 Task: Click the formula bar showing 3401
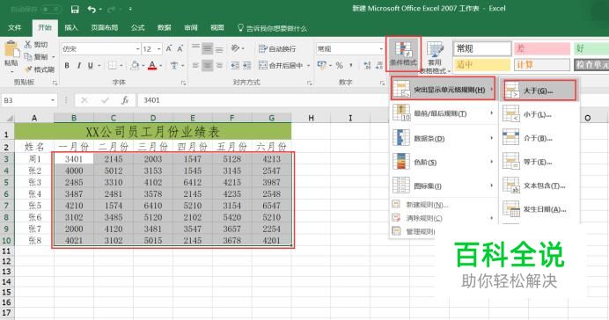point(264,100)
